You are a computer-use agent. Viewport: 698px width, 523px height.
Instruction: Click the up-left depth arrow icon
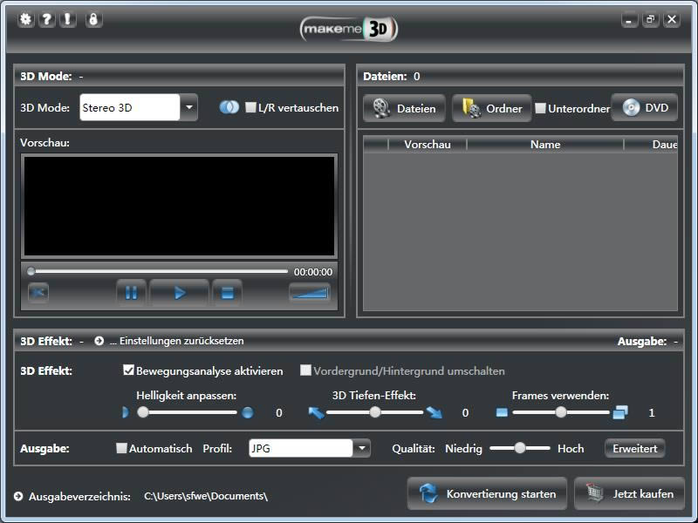[317, 412]
